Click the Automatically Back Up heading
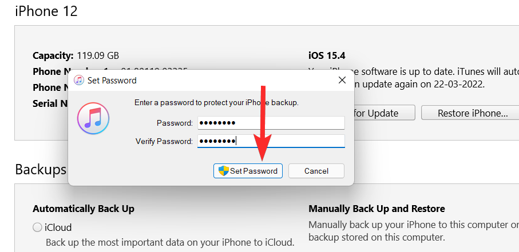The height and width of the screenshot is (252, 519). click(x=83, y=209)
